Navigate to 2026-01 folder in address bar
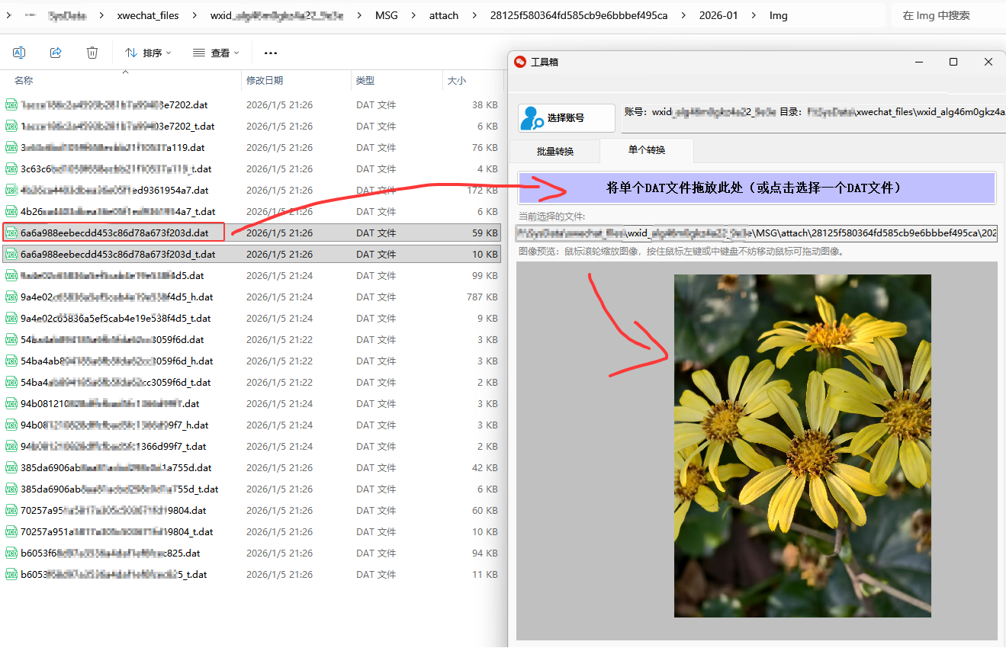Viewport: 1006px width, 648px height. pos(718,15)
